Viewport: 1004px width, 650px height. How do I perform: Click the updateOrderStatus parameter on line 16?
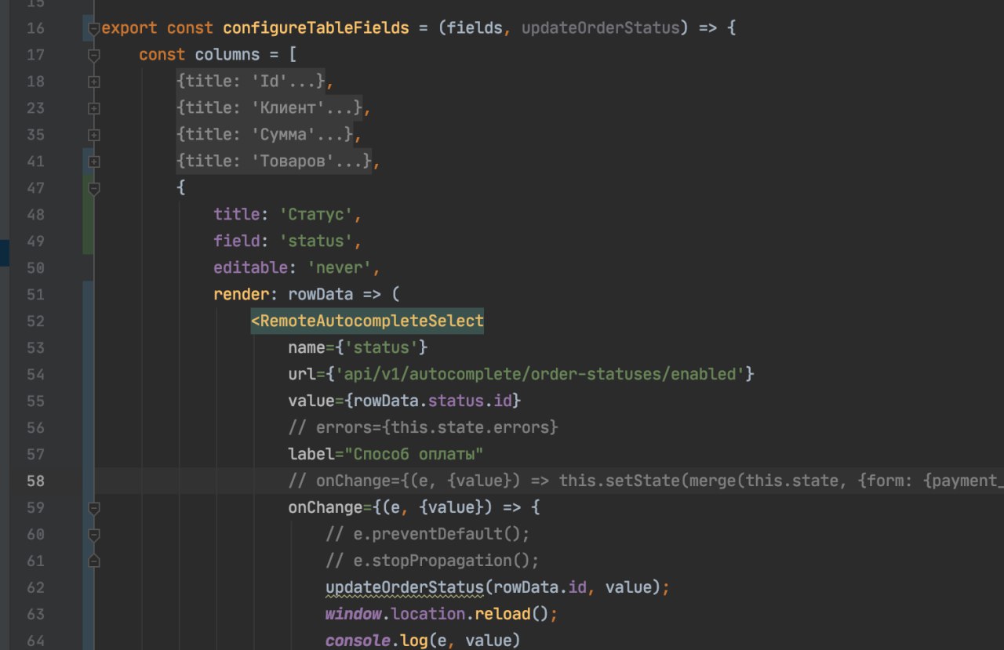click(600, 28)
